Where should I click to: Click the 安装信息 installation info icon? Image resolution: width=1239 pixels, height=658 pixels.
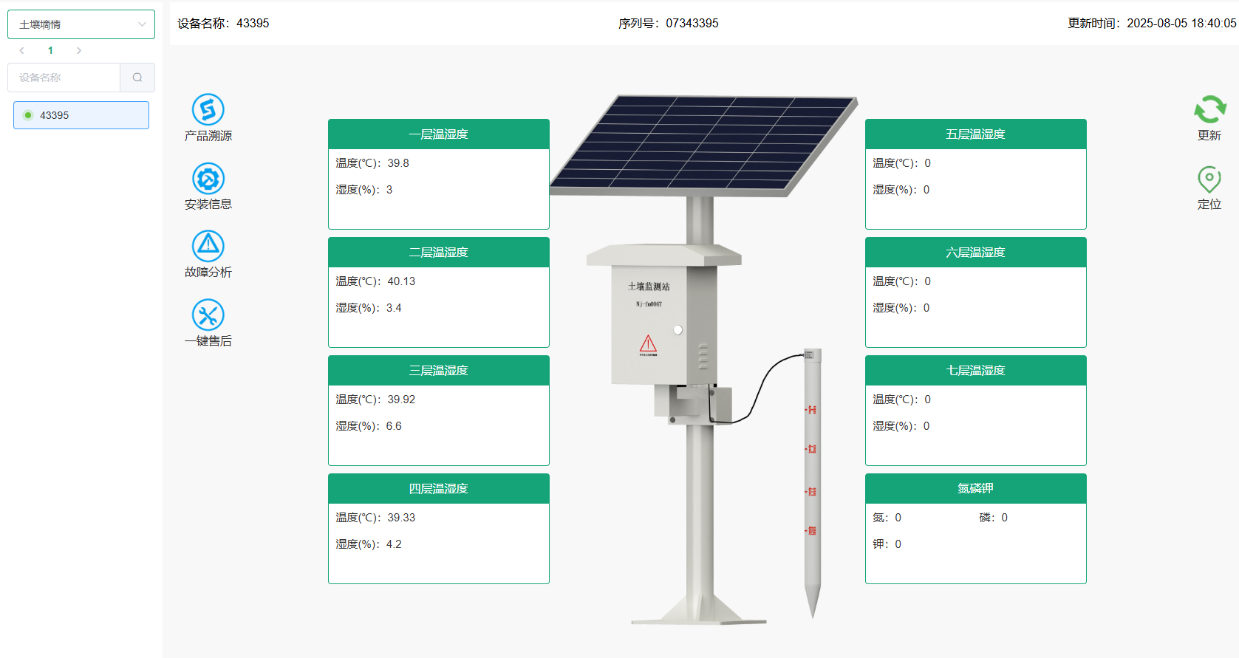pos(208,179)
